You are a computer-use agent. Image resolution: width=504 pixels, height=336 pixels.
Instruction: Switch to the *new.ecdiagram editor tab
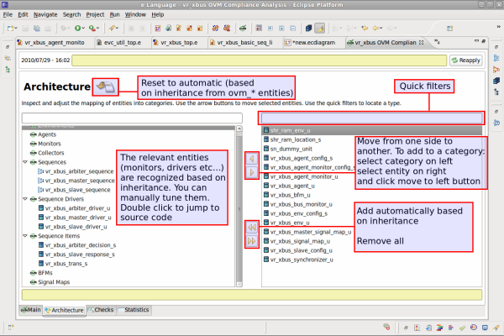[313, 43]
